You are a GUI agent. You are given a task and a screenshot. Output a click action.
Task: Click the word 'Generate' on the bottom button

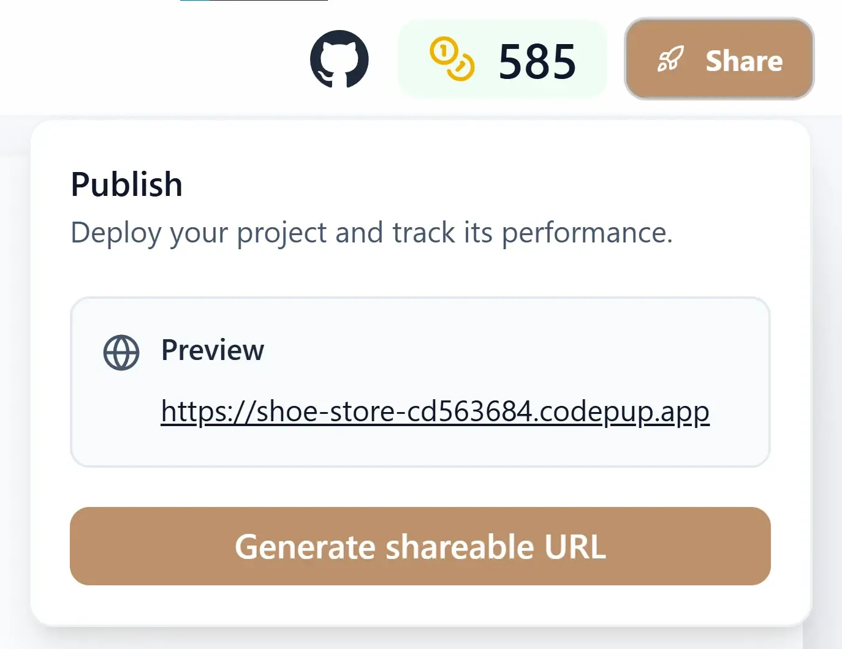click(x=305, y=547)
